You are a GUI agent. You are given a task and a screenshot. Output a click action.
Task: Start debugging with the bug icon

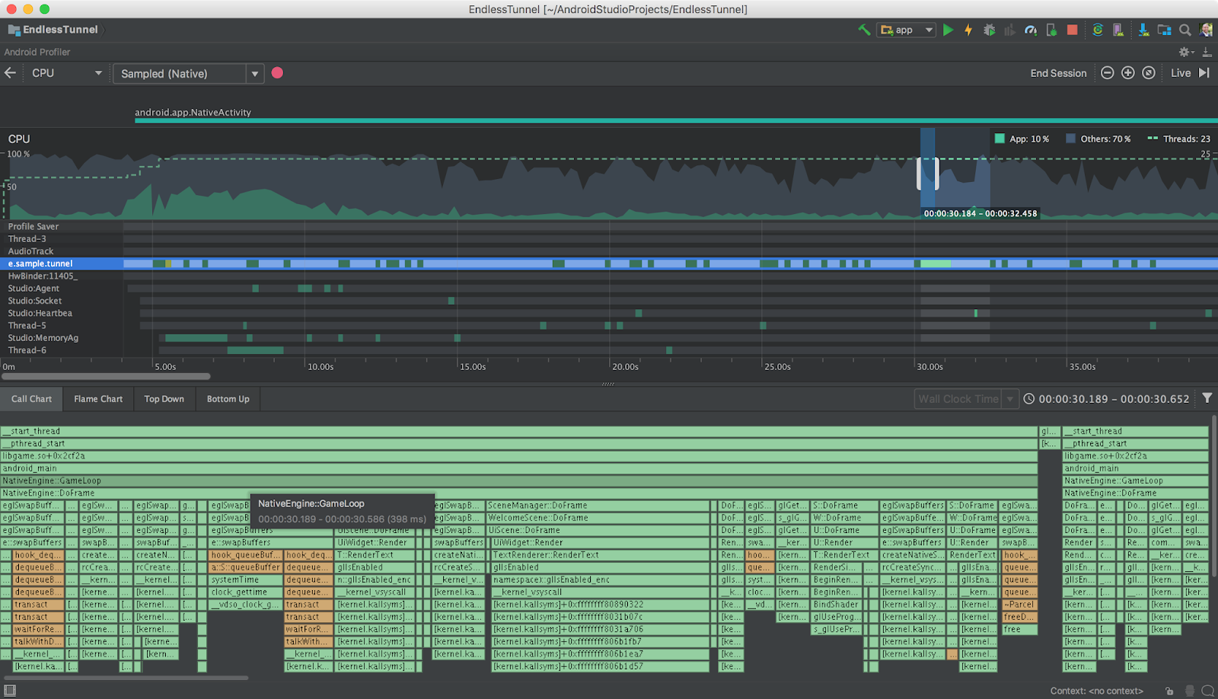click(989, 30)
